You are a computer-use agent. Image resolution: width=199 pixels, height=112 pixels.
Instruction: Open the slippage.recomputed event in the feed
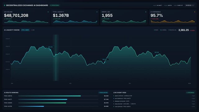(x=154, y=101)
